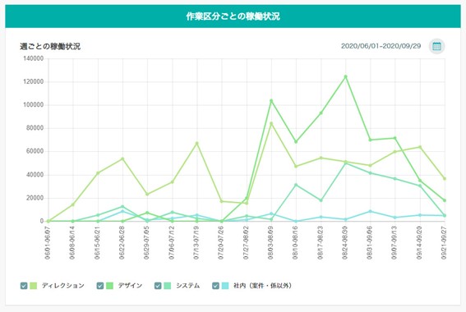Click the ディレクション data point at 09/14-09/20
Screen dimensions: 466x312
coord(420,147)
